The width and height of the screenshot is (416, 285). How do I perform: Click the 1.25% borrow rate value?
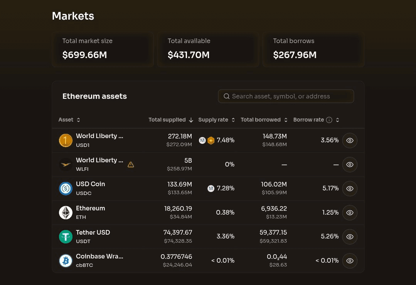point(330,212)
